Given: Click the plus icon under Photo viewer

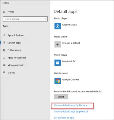Looking at the screenshot, I should 58,44.
